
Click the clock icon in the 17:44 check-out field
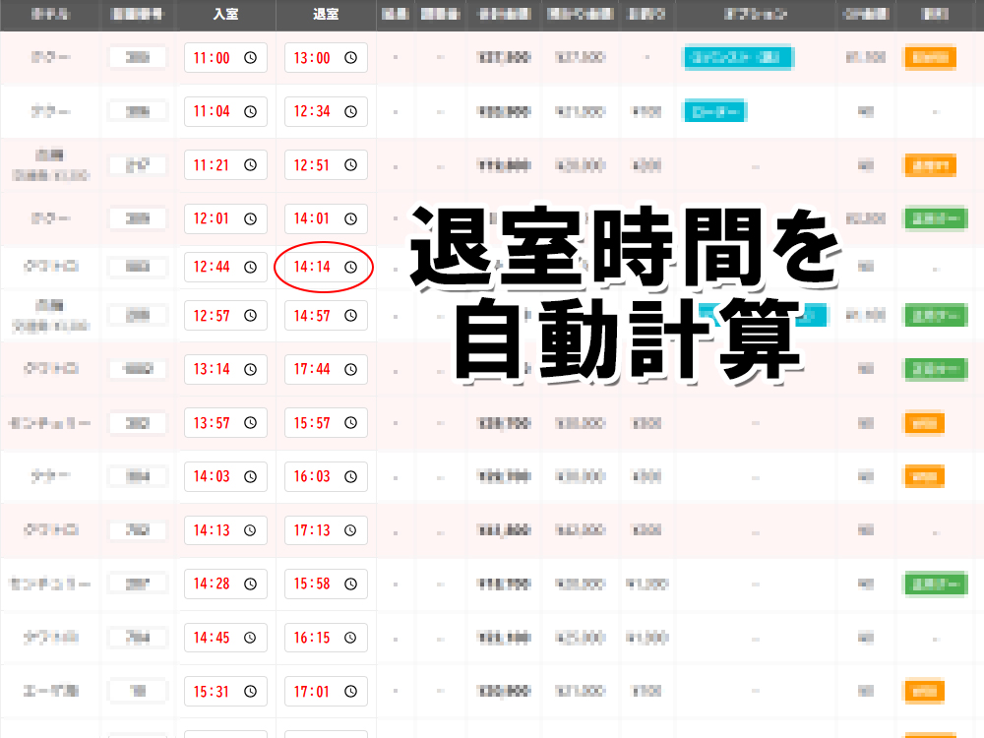pyautogui.click(x=350, y=369)
